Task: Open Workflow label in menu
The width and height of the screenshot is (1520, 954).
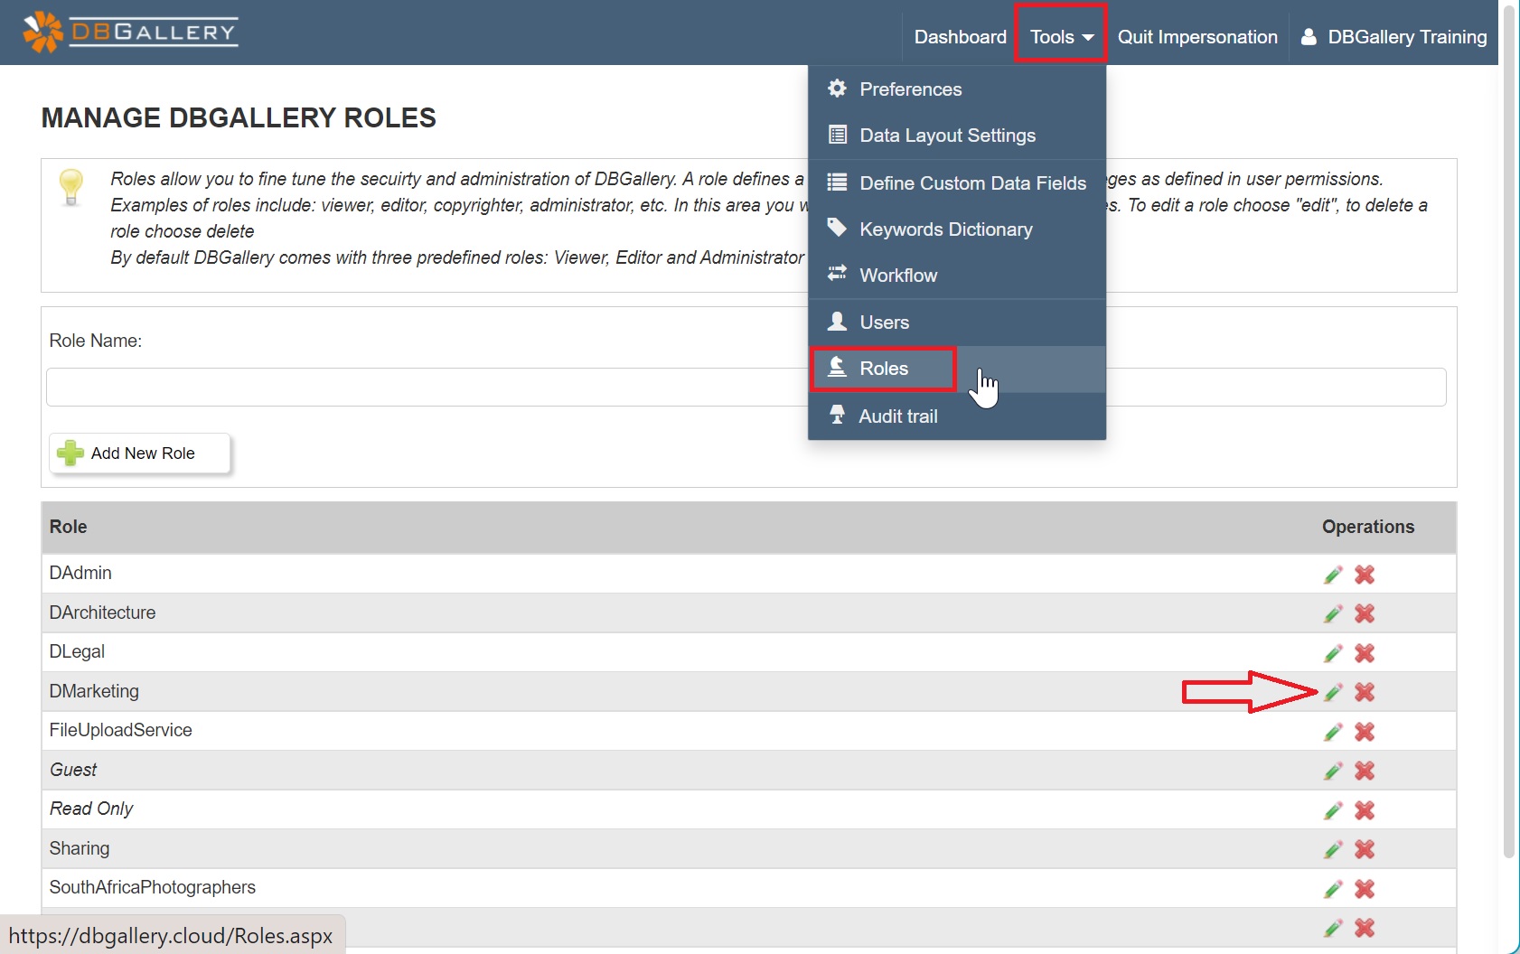Action: [898, 276]
